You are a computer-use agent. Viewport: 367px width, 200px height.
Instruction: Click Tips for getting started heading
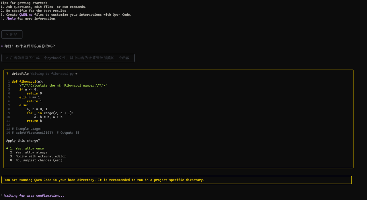[24, 3]
